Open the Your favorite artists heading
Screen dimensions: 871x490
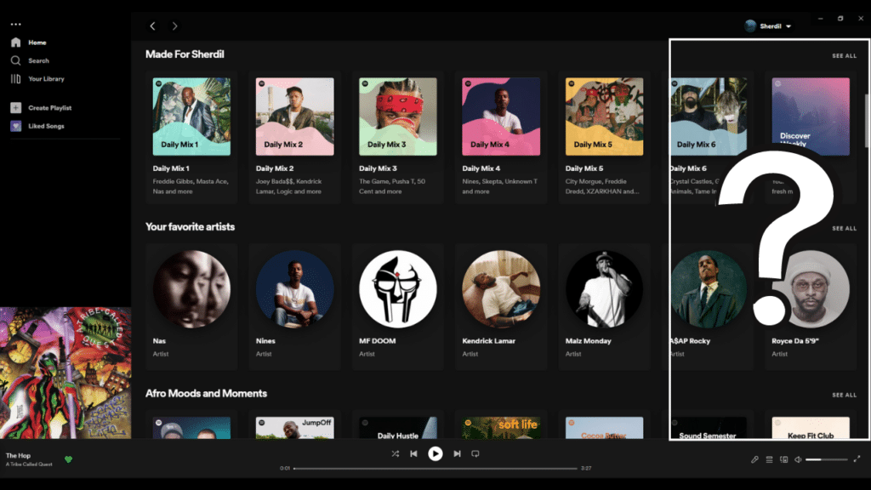click(x=190, y=226)
